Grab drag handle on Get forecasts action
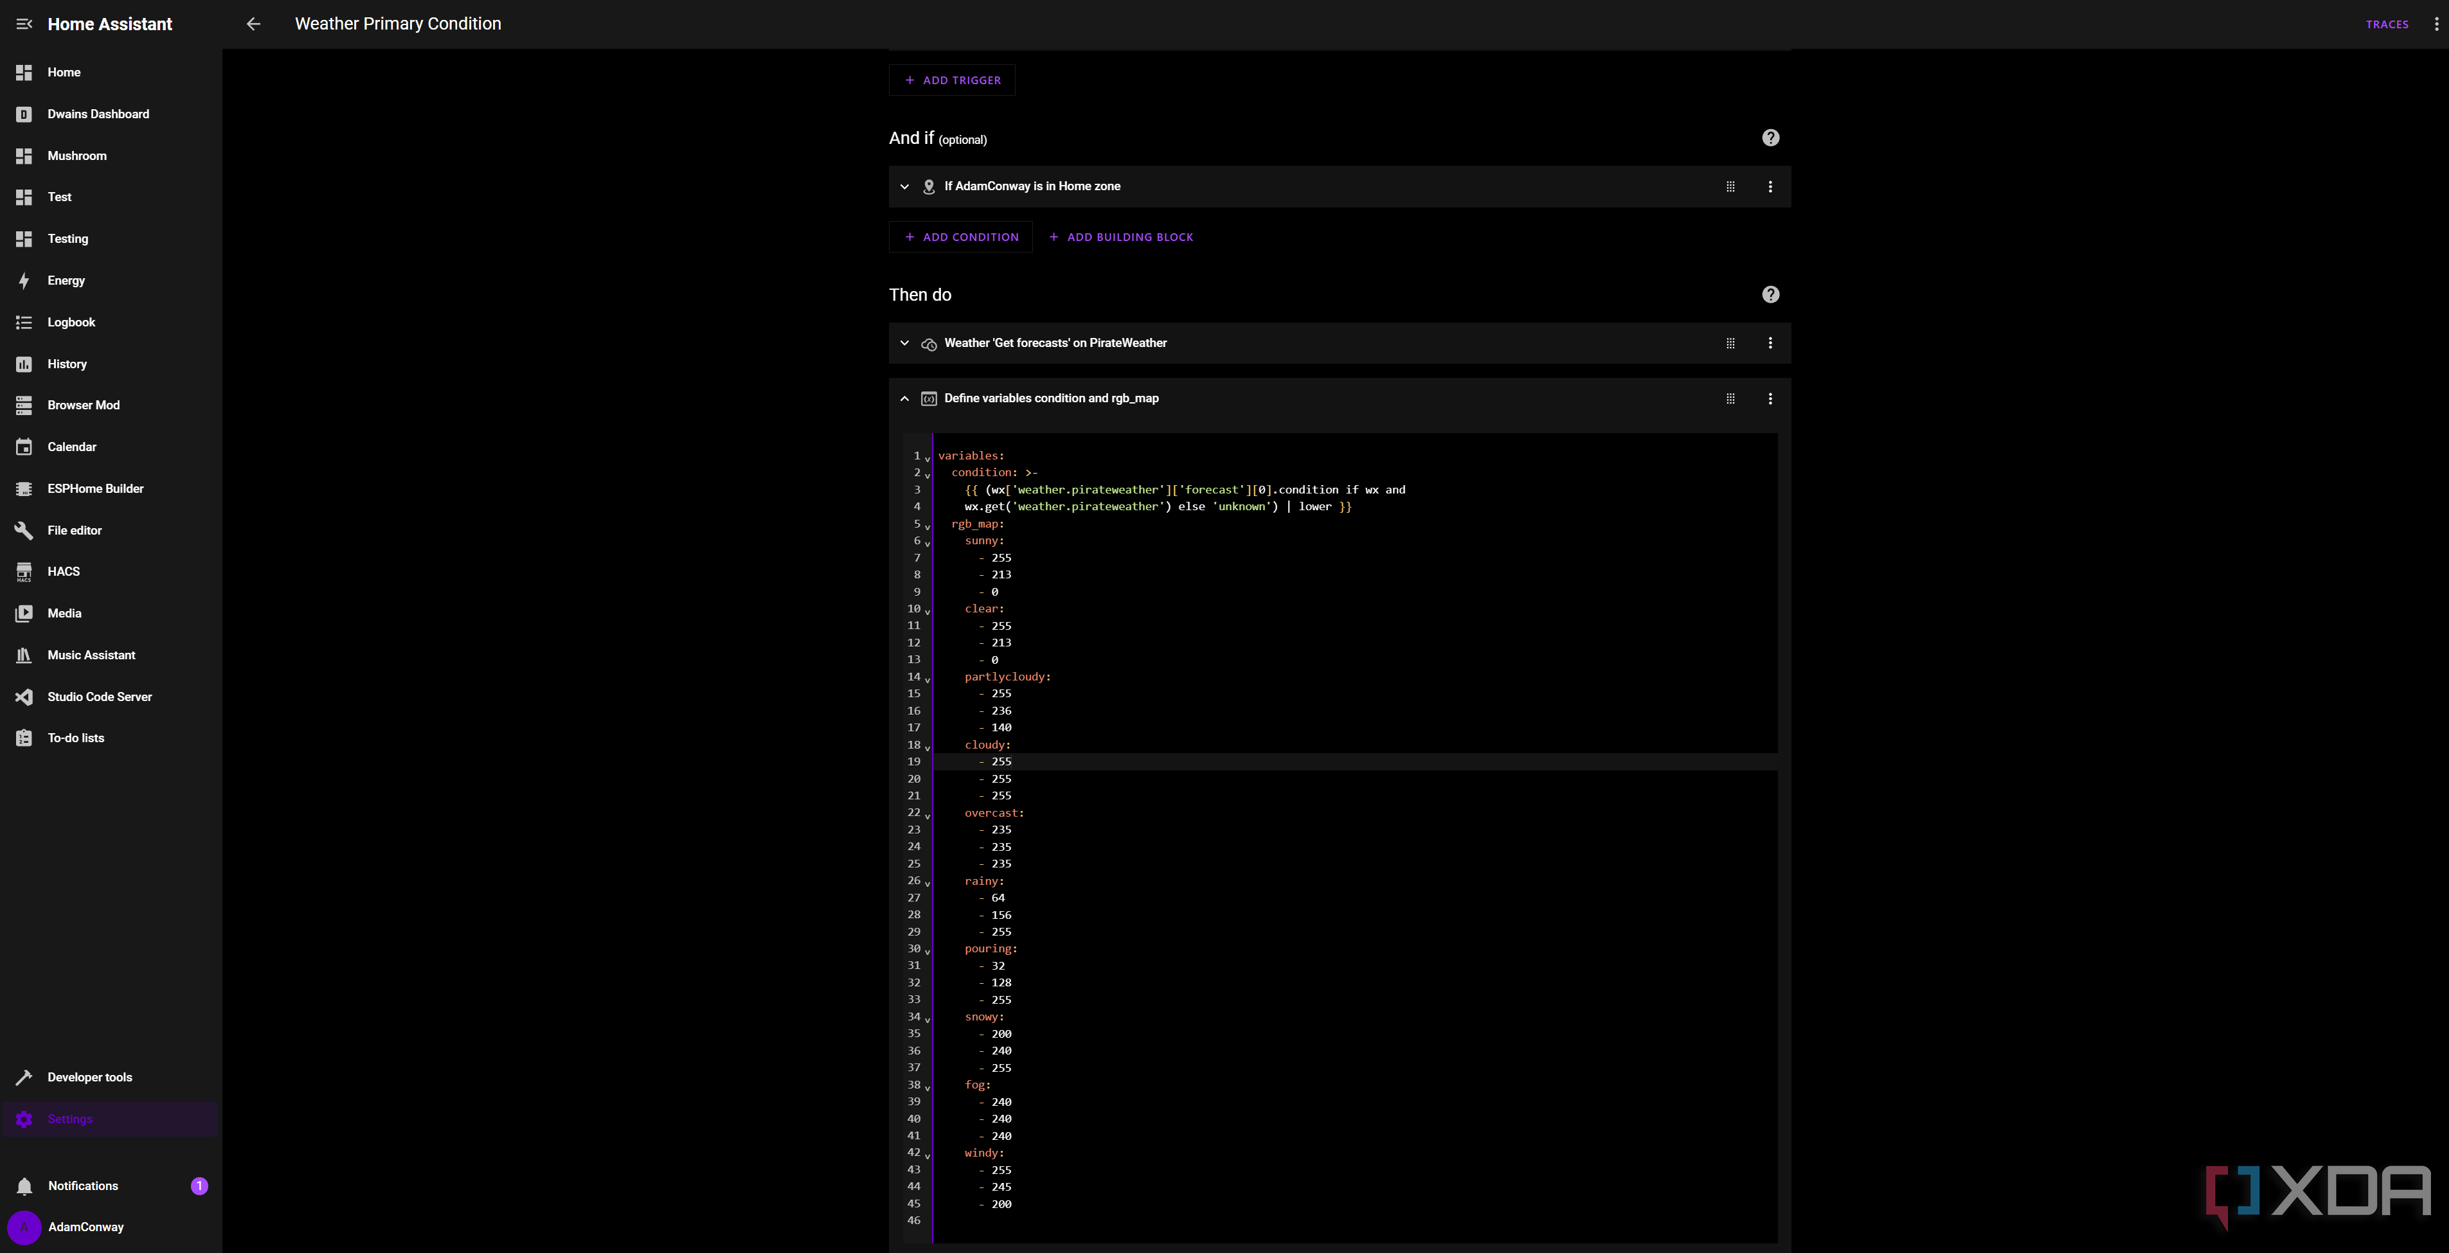 [1730, 343]
